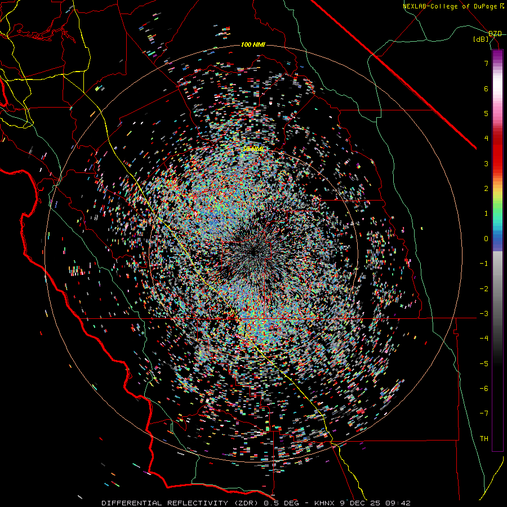Click the NEXLAB-College of DuPage title text

(x=450, y=6)
